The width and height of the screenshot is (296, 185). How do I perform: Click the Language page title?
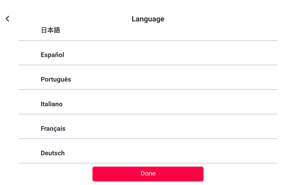point(148,19)
